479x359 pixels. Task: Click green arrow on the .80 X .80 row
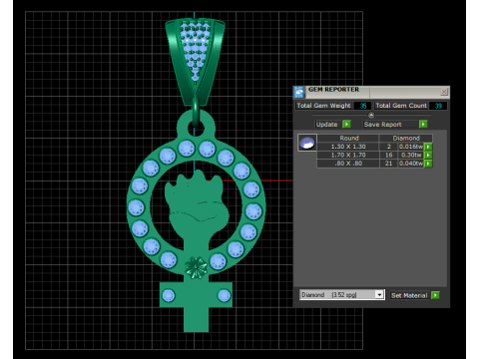tap(428, 164)
